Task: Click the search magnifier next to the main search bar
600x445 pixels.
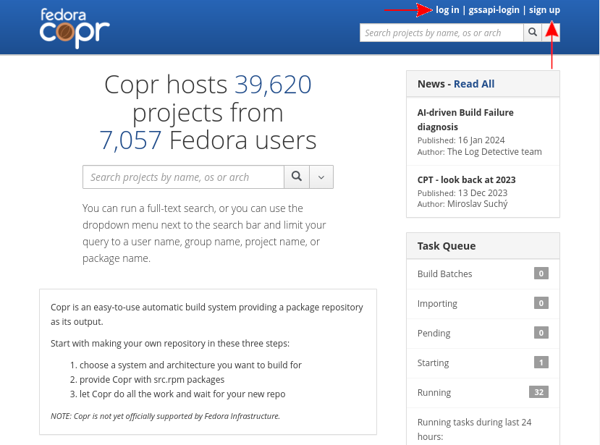Action: (297, 177)
